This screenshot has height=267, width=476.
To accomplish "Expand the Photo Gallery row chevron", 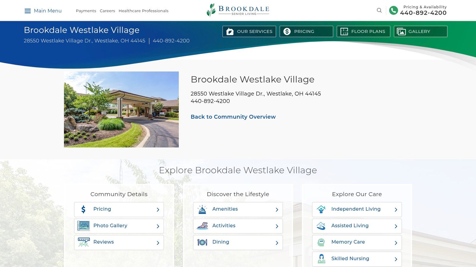I will click(x=158, y=226).
